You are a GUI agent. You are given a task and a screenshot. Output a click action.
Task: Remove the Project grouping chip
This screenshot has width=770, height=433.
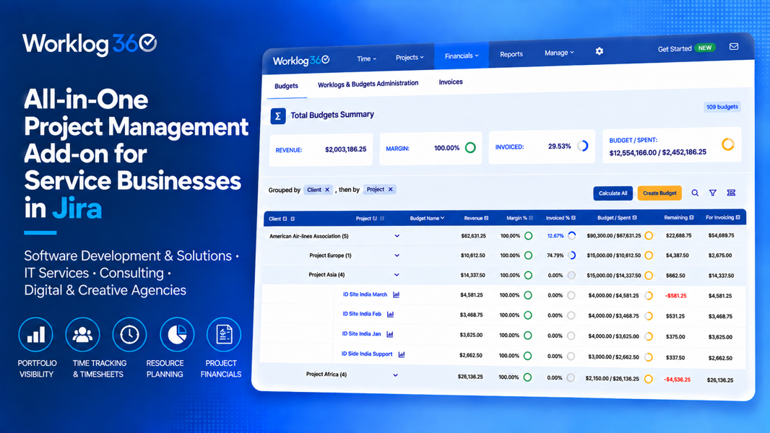[x=390, y=189]
